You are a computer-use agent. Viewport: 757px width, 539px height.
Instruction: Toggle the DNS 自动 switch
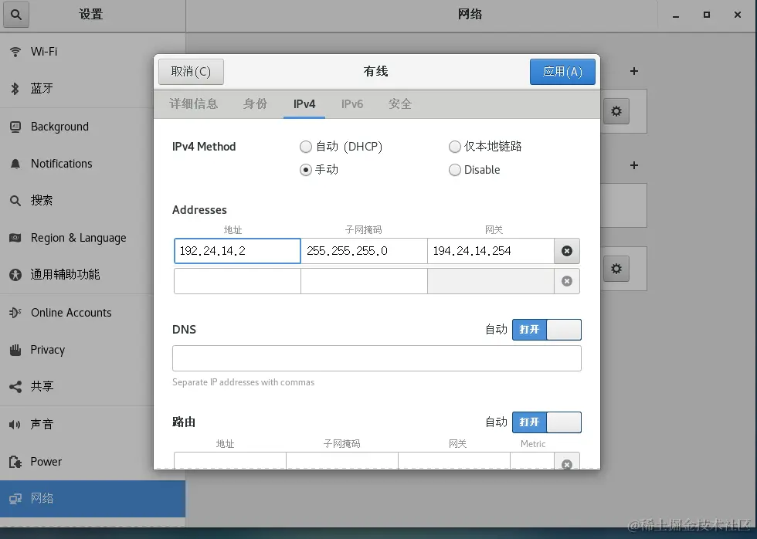tap(547, 330)
